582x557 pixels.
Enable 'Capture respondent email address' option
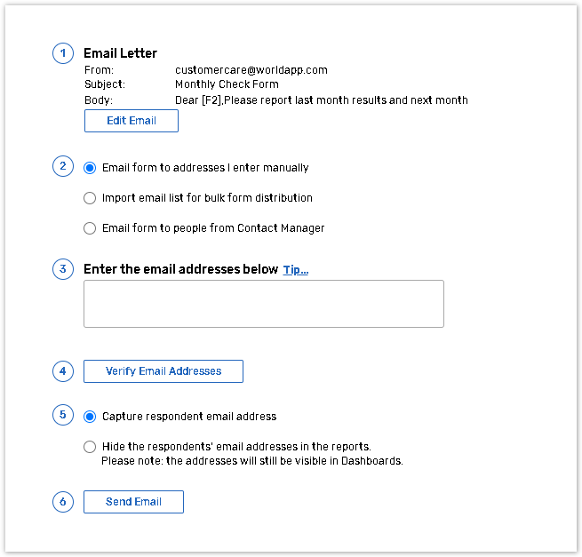pyautogui.click(x=90, y=417)
